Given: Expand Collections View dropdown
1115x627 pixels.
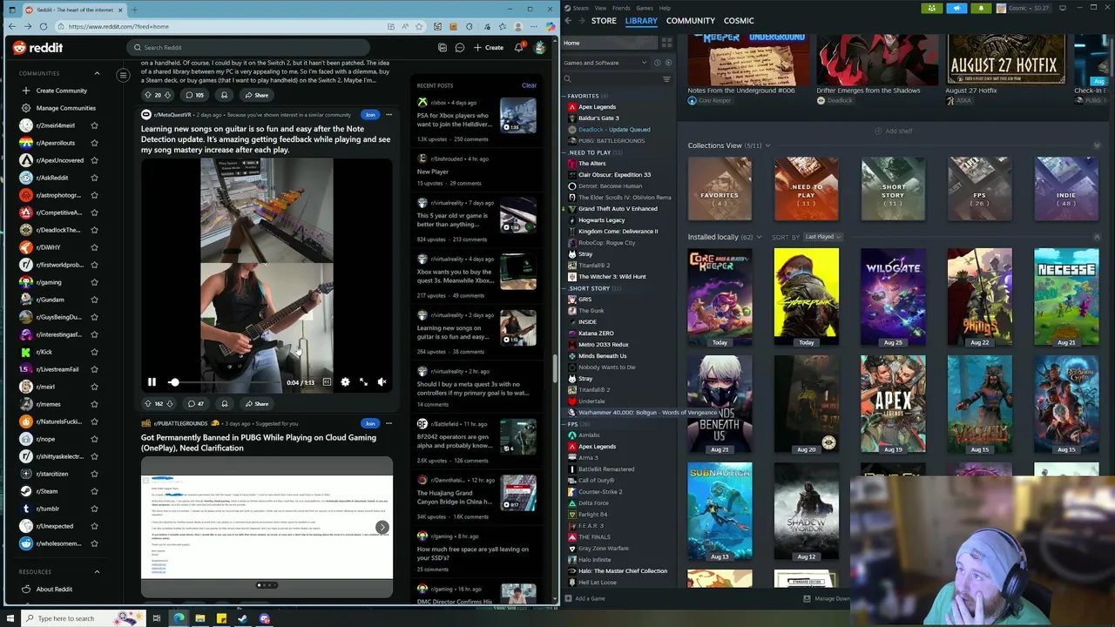Looking at the screenshot, I should tap(767, 145).
